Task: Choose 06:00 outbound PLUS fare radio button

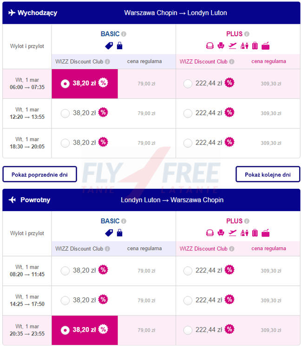Action: pyautogui.click(x=188, y=84)
